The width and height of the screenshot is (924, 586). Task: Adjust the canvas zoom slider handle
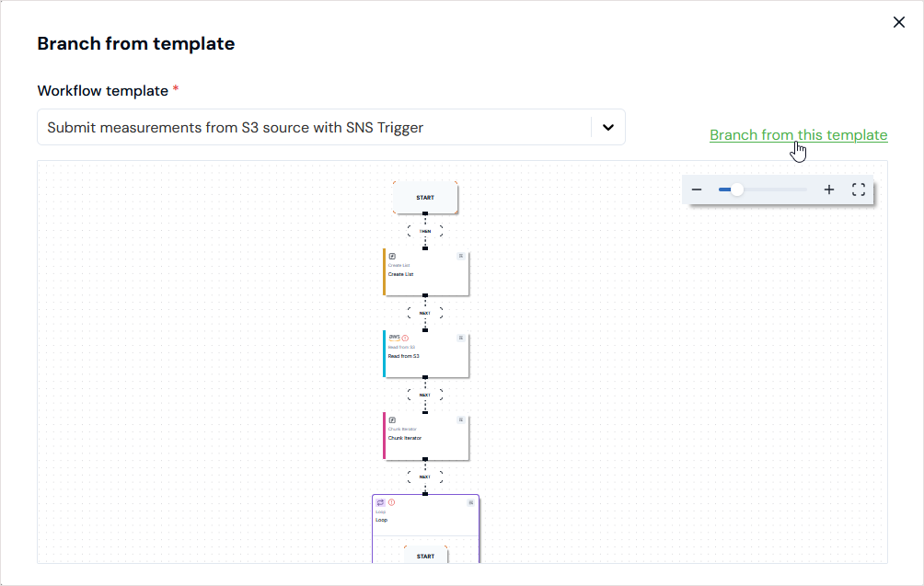pyautogui.click(x=736, y=190)
